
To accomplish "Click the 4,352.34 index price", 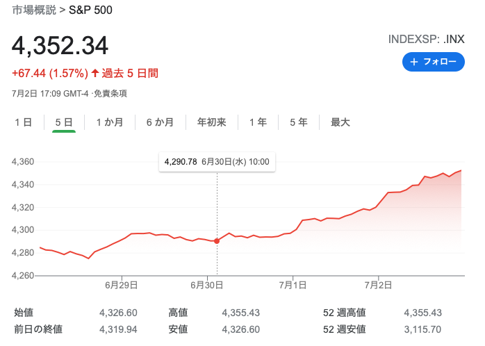I will click(60, 45).
